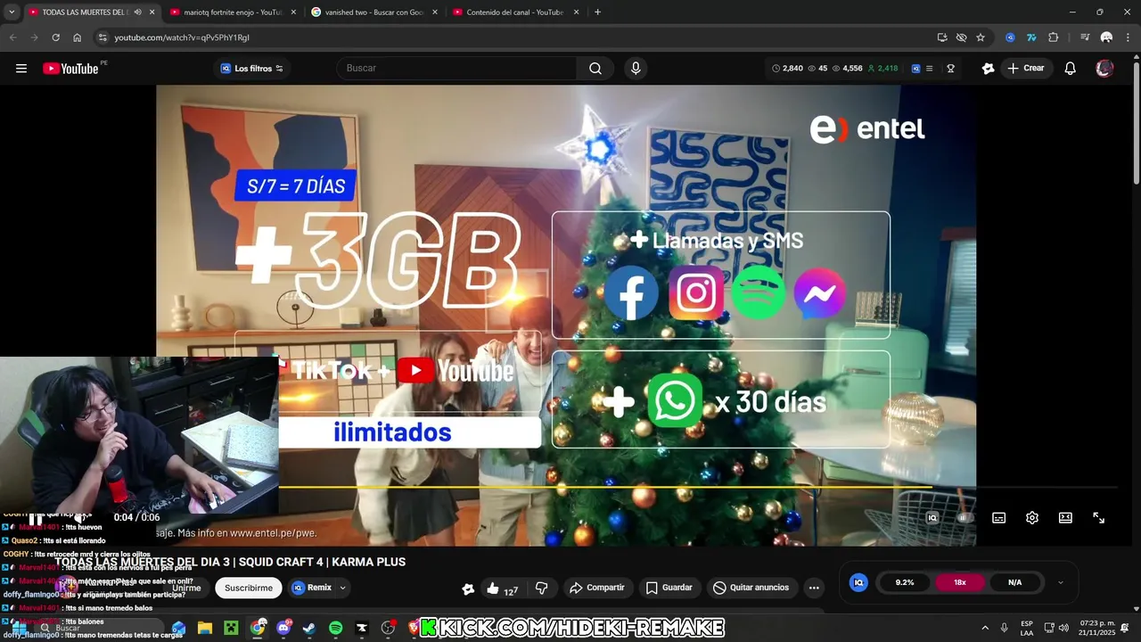1141x642 pixels.
Task: Click in the YouTube Buscar search field
Action: (x=456, y=69)
